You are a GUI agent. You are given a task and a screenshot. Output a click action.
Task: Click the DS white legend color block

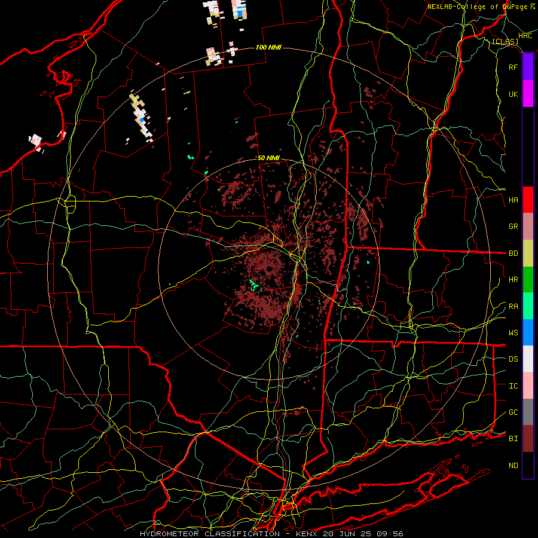pyautogui.click(x=528, y=359)
